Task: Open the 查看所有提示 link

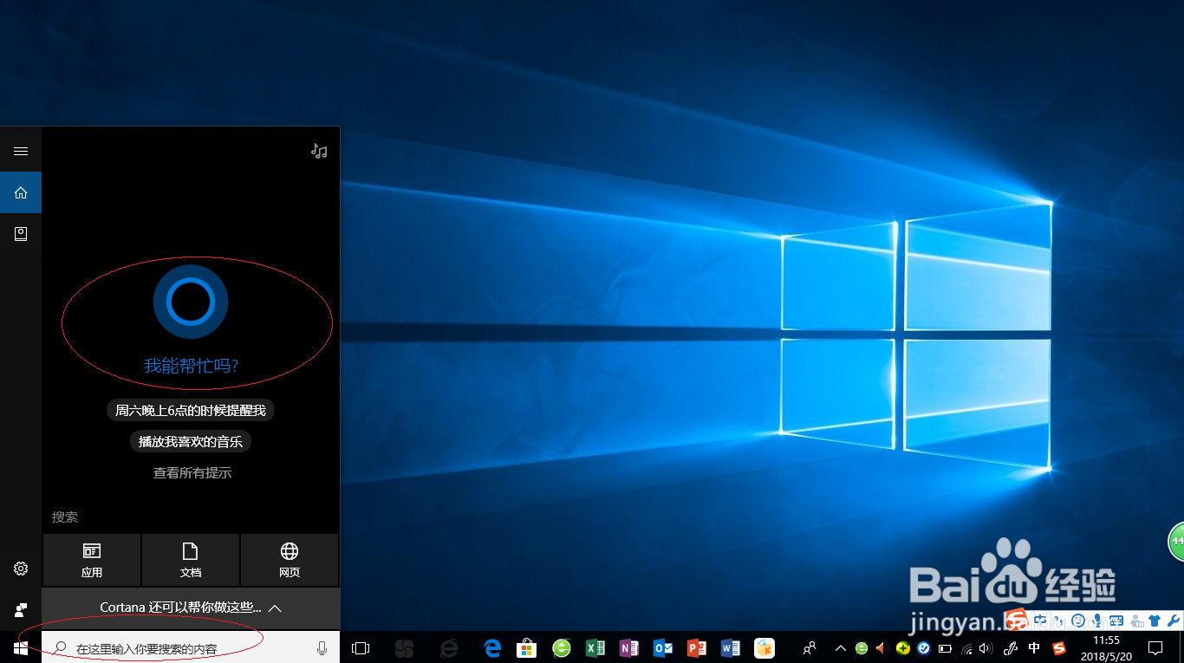Action: pos(192,473)
